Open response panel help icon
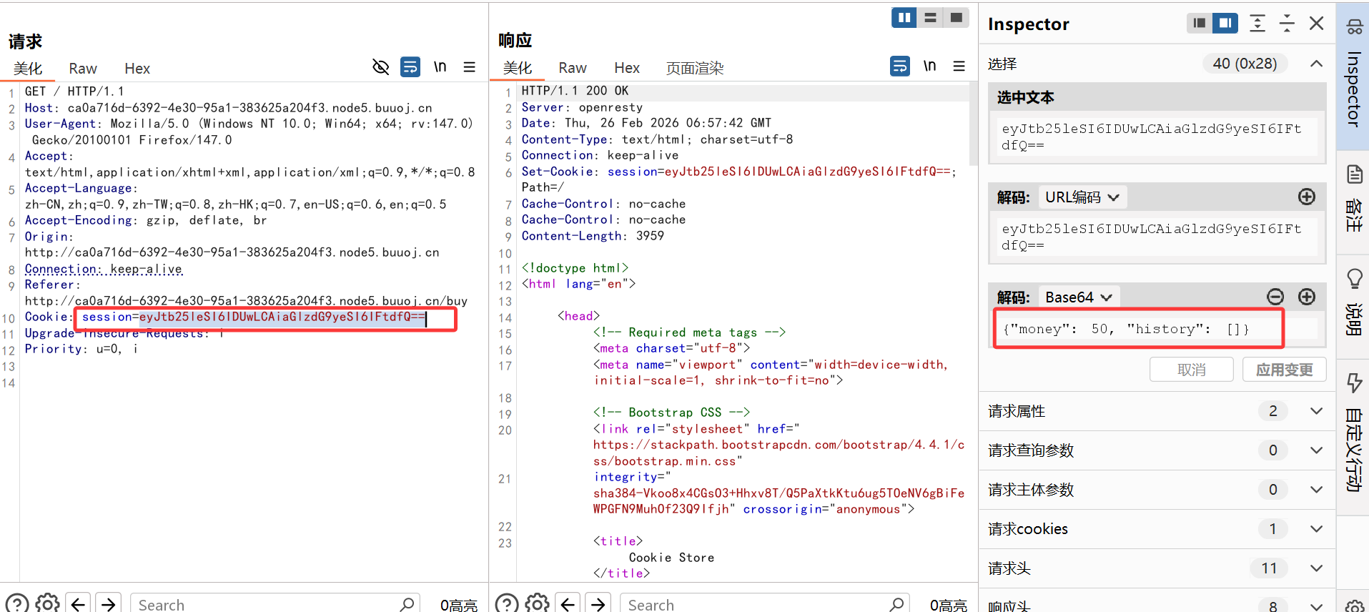The height and width of the screenshot is (612, 1369). [507, 603]
